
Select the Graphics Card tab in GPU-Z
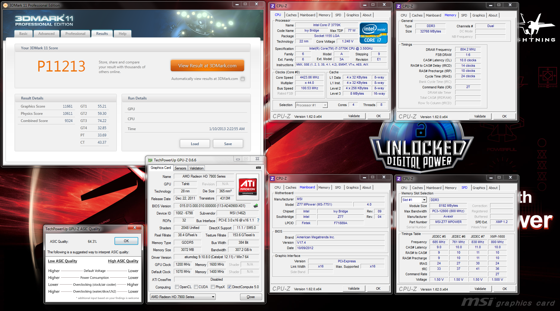pyautogui.click(x=161, y=168)
